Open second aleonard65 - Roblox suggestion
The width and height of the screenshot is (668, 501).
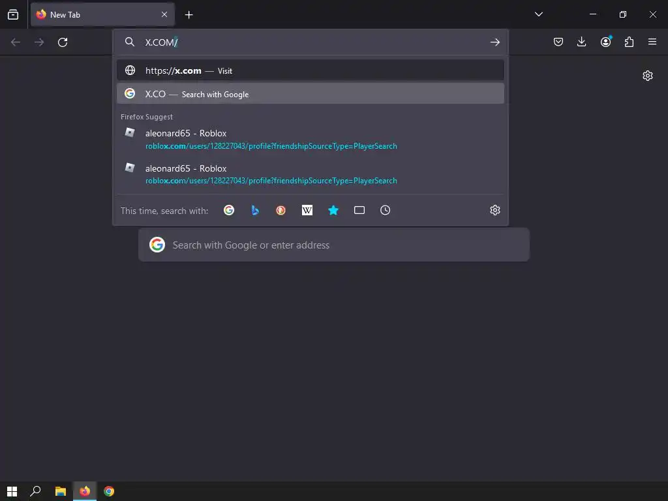coord(310,174)
